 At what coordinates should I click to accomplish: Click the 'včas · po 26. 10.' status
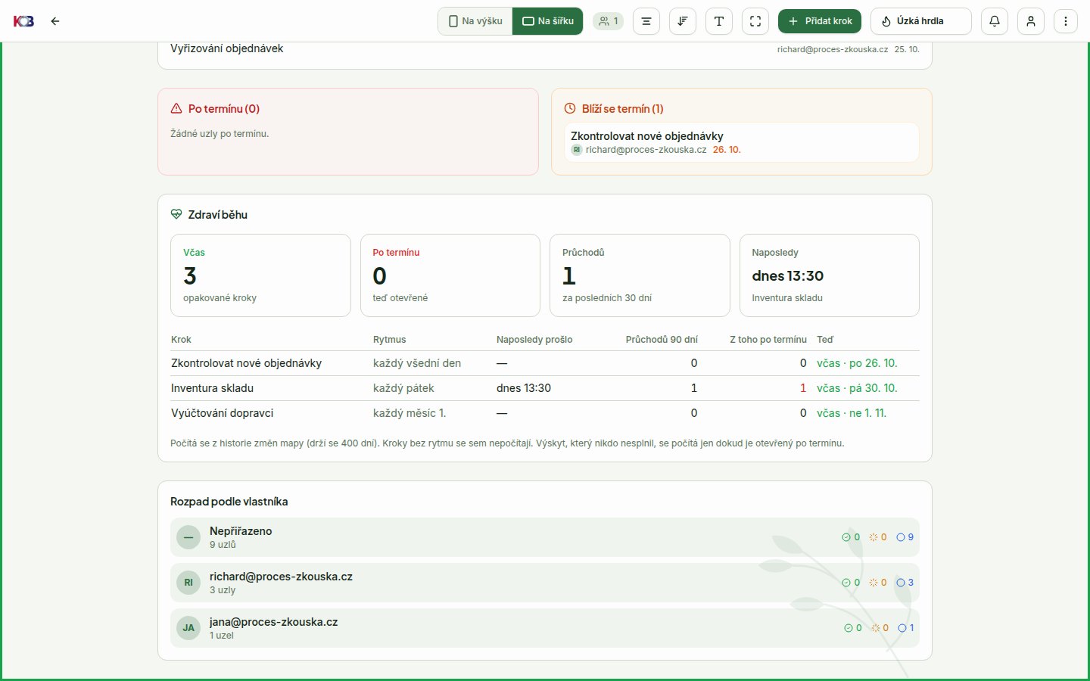pyautogui.click(x=857, y=363)
